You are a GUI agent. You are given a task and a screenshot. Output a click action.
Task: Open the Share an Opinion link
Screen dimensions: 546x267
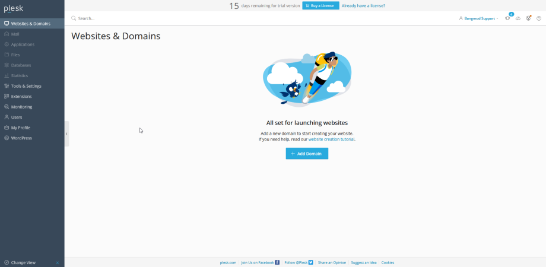pos(332,263)
